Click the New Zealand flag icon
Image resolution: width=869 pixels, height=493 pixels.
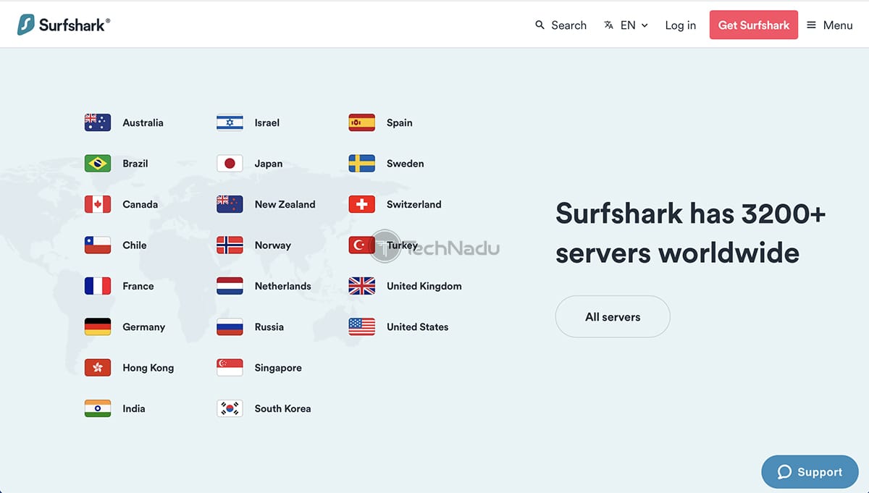point(230,204)
